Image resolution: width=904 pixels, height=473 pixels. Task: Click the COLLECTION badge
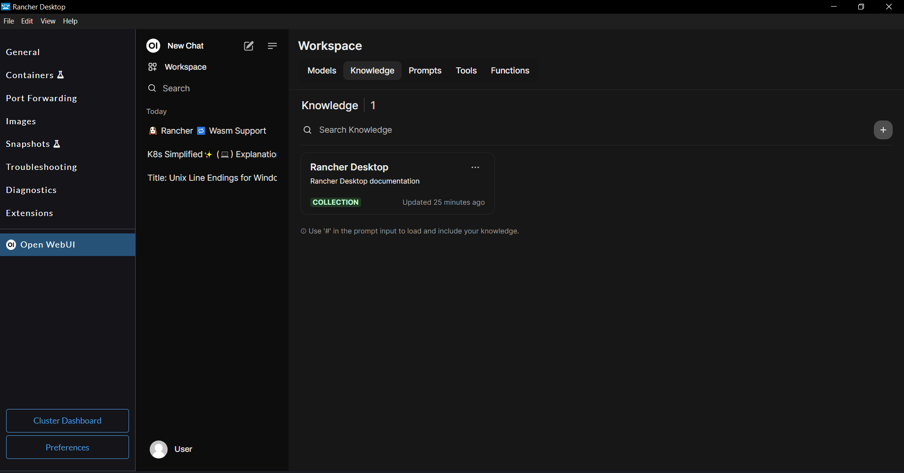(336, 202)
